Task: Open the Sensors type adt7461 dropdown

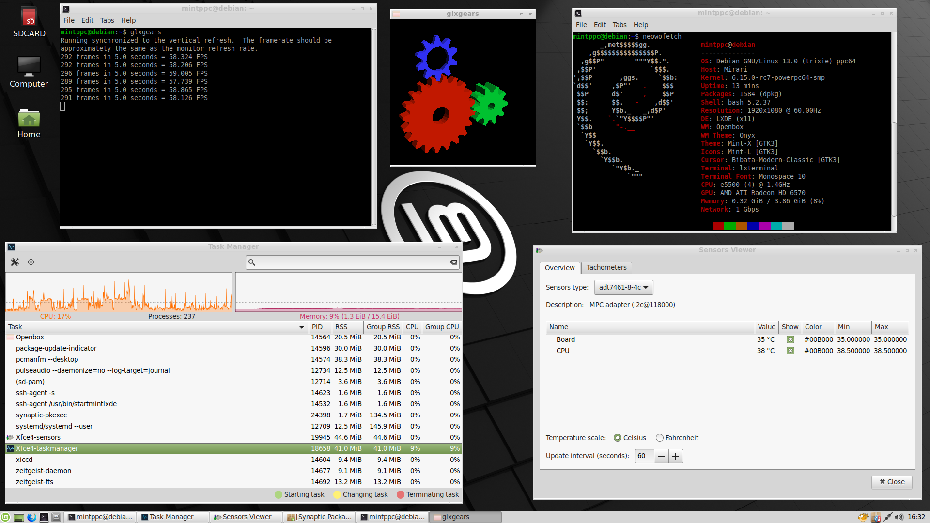Action: [623, 287]
